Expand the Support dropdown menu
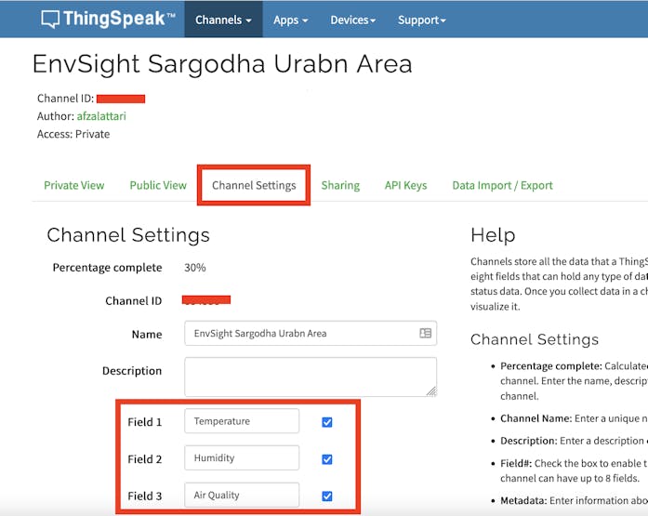 pyautogui.click(x=421, y=20)
